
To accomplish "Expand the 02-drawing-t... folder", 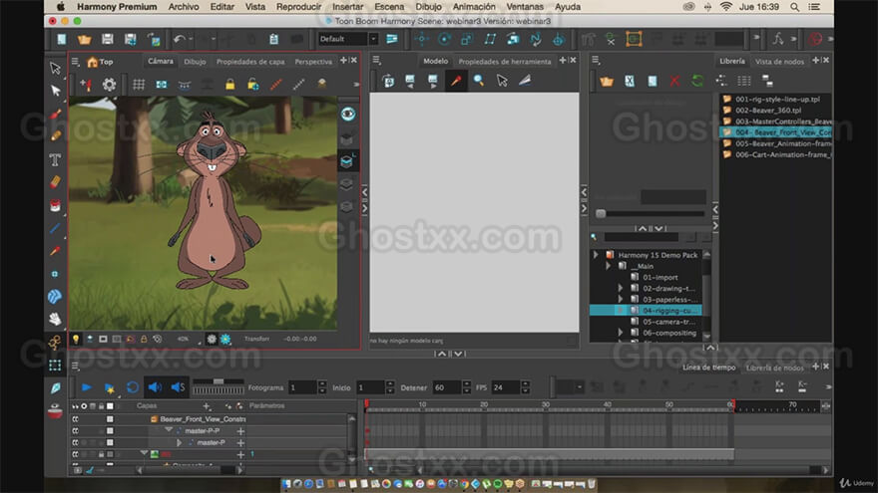I will (621, 289).
